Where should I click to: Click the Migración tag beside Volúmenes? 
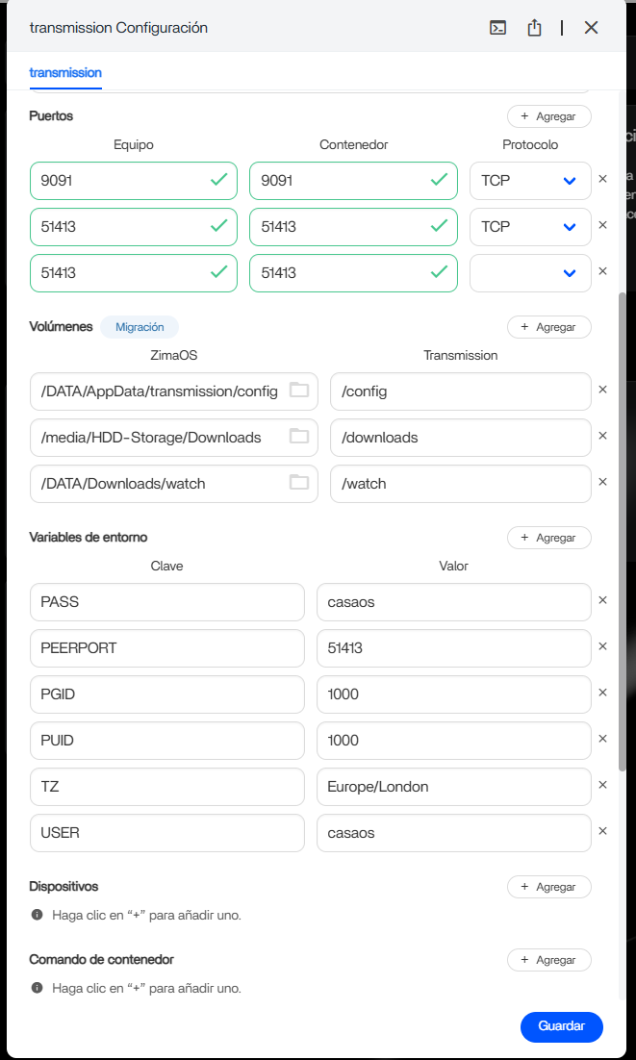(140, 327)
